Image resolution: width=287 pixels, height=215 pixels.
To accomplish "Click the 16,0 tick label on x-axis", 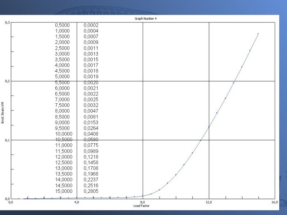I will coord(274,202).
